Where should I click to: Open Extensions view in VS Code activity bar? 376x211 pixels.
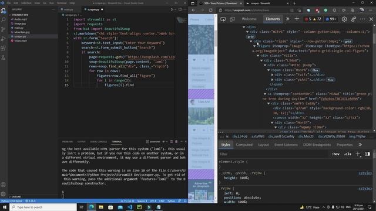pos(4,48)
